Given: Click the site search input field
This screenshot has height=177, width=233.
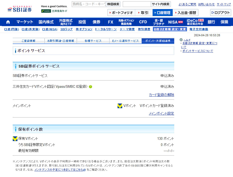Looking at the screenshot, I should (x=137, y=4).
